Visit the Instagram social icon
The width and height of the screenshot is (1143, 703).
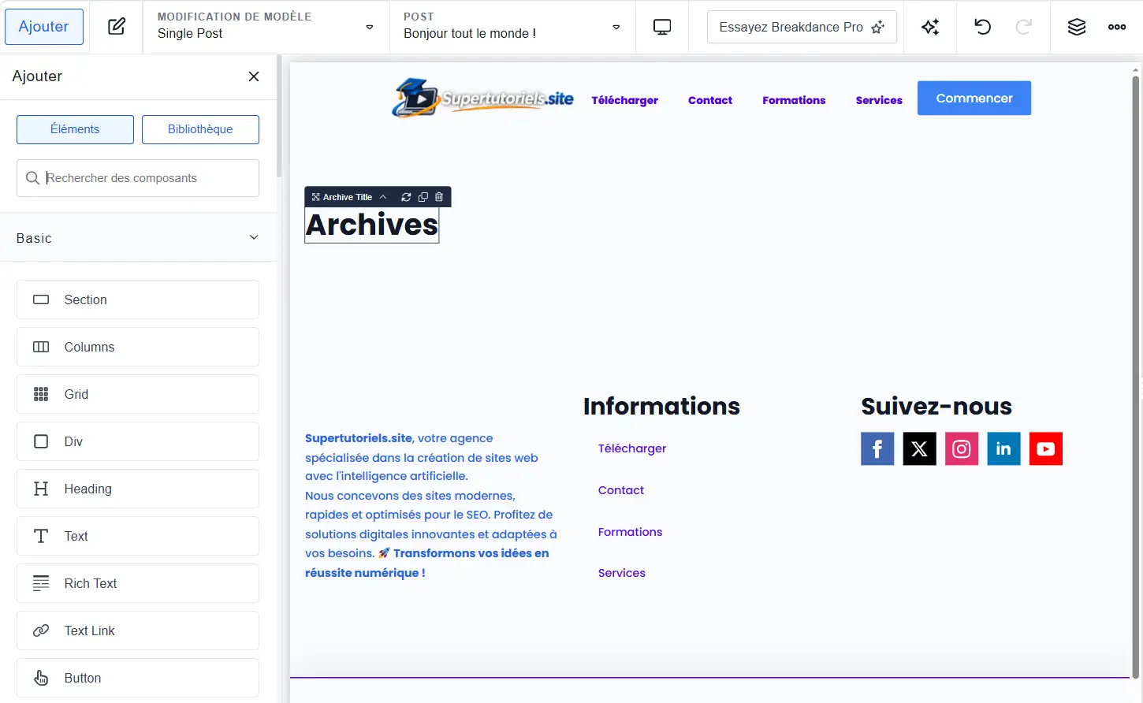pos(962,449)
